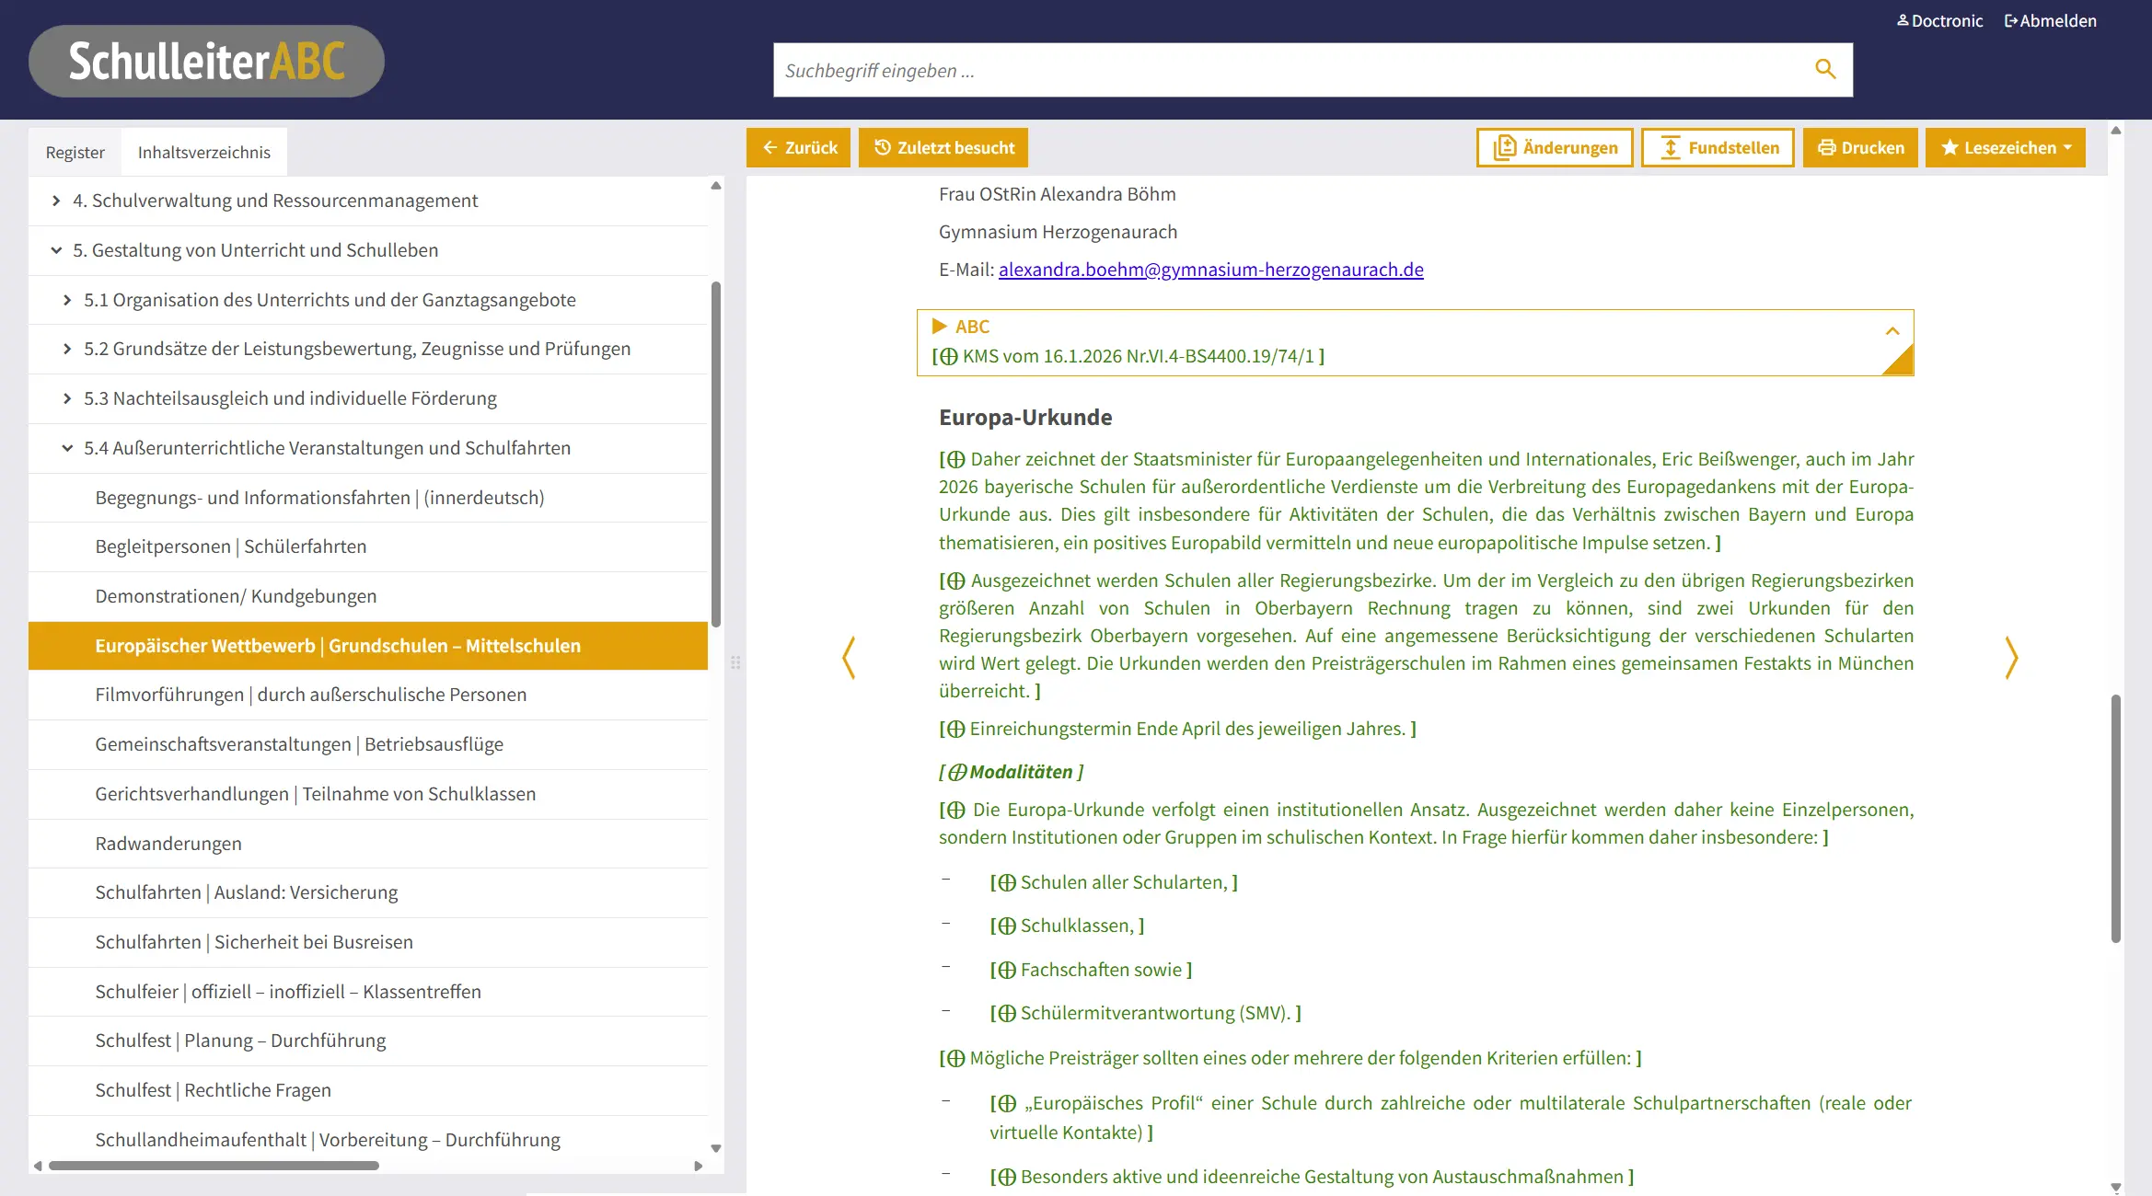Open Schulfahrten | Sicherheit bei Busreisen
2152x1196 pixels.
(368, 942)
